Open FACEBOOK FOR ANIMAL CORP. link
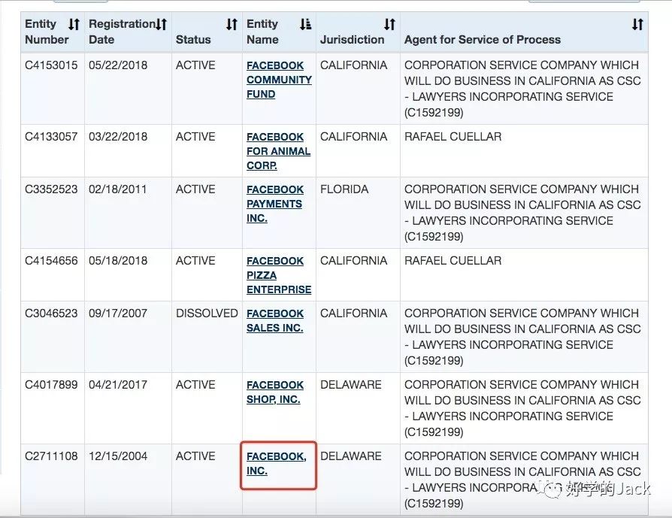Image resolution: width=672 pixels, height=518 pixels. tap(278, 151)
